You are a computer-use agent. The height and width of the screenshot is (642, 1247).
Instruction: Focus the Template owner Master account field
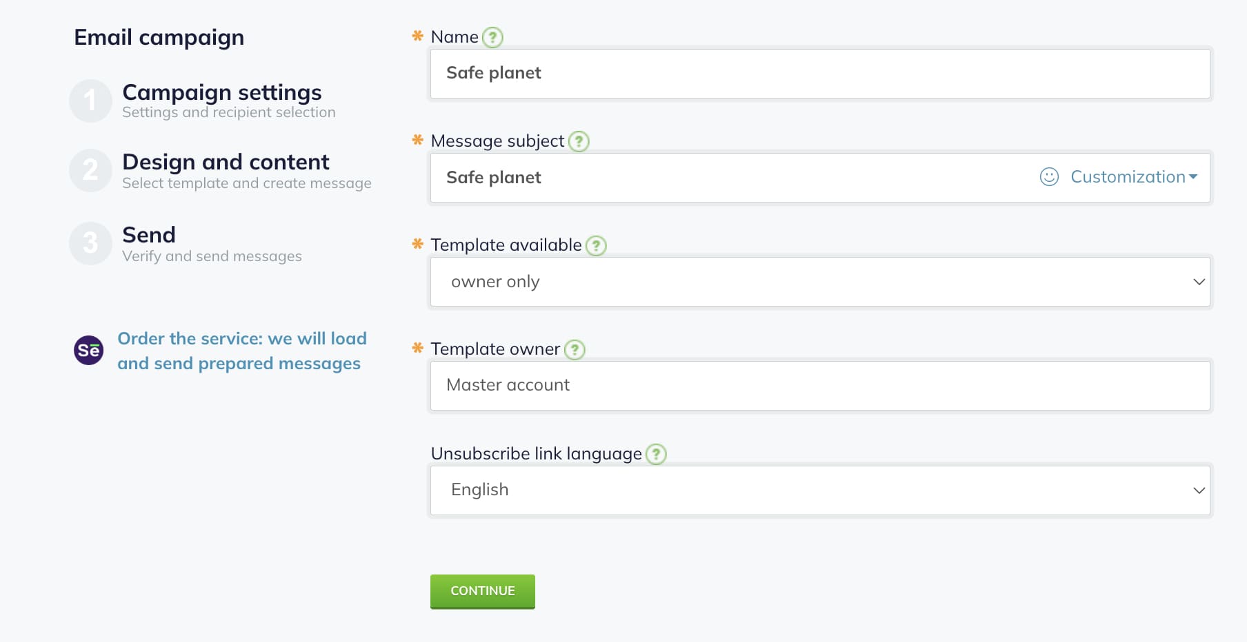820,386
